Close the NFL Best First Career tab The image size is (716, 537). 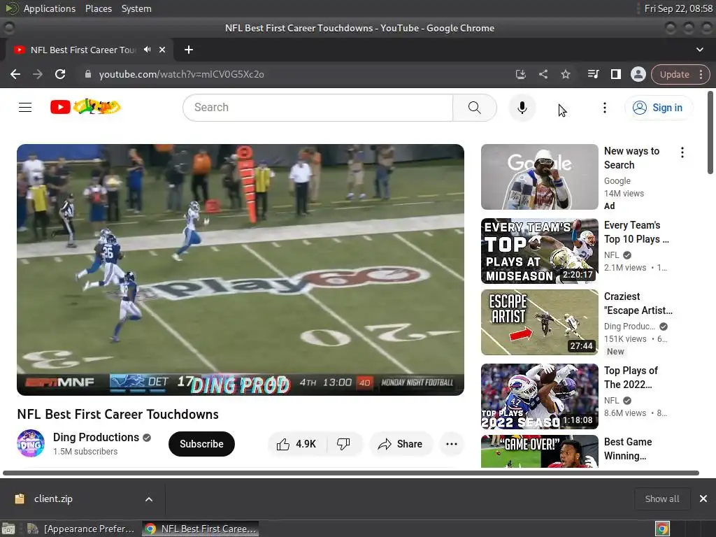(162, 50)
